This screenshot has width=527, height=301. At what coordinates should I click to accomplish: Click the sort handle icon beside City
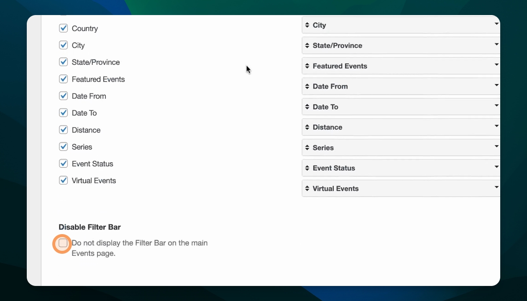click(x=307, y=25)
